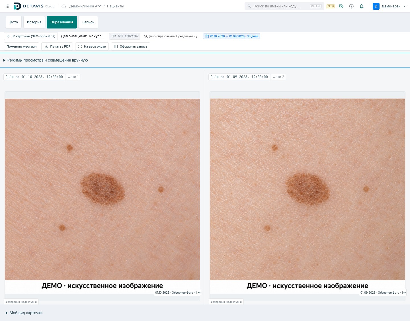Viewport: 410px width, 321px height.
Task: Click the Фото 2 tag
Action: [x=278, y=77]
